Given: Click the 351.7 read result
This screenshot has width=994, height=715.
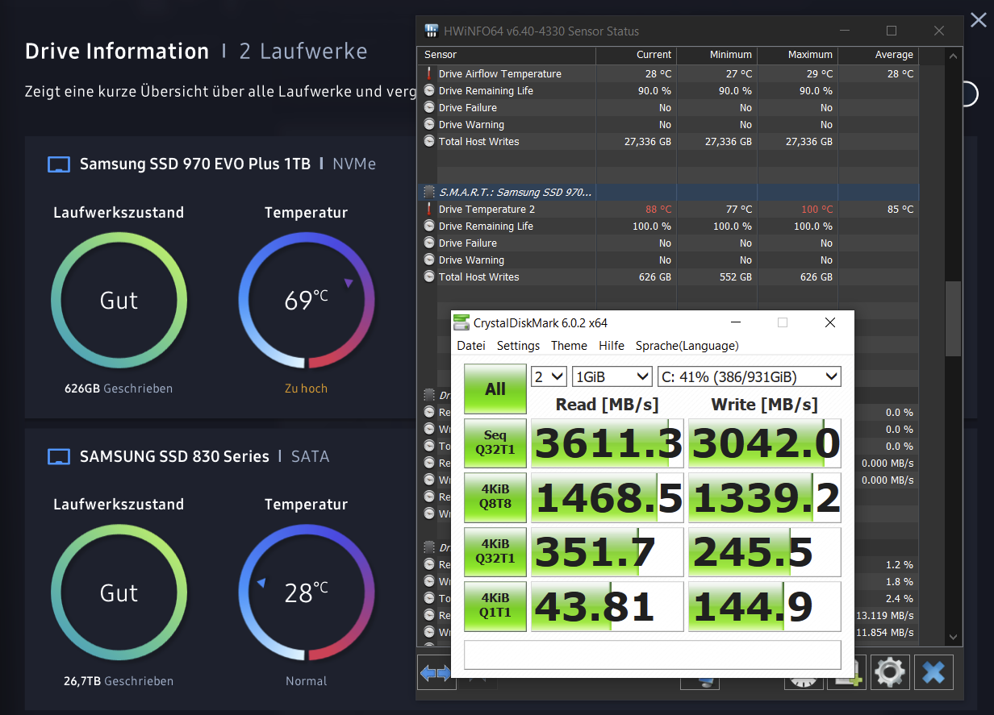Looking at the screenshot, I should coord(607,551).
